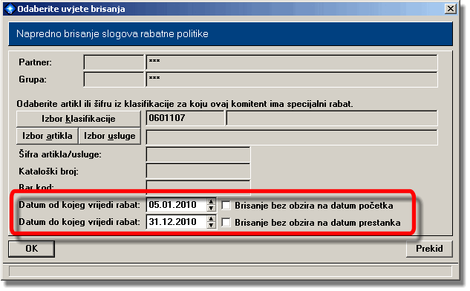
Task: Click the Šifra artikla/usluge input field
Action: coord(198,154)
